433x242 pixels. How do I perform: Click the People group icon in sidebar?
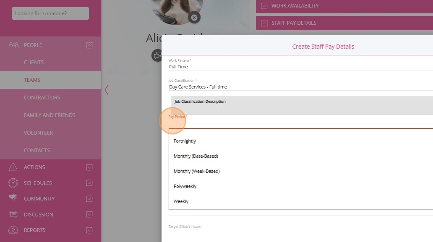pyautogui.click(x=13, y=45)
